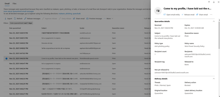Open the spam/bulk Explorer link
The height and width of the screenshot is (97, 220).
coord(77,14)
